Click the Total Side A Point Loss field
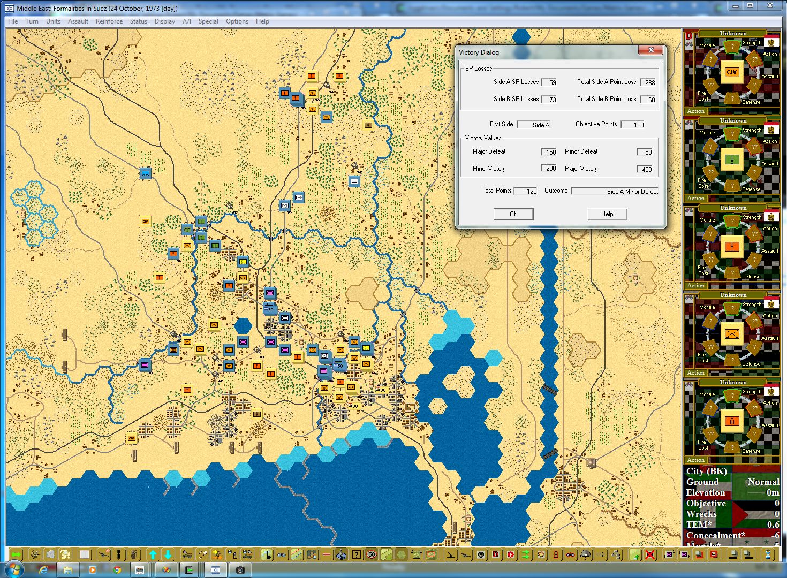The height and width of the screenshot is (578, 787). (x=648, y=82)
